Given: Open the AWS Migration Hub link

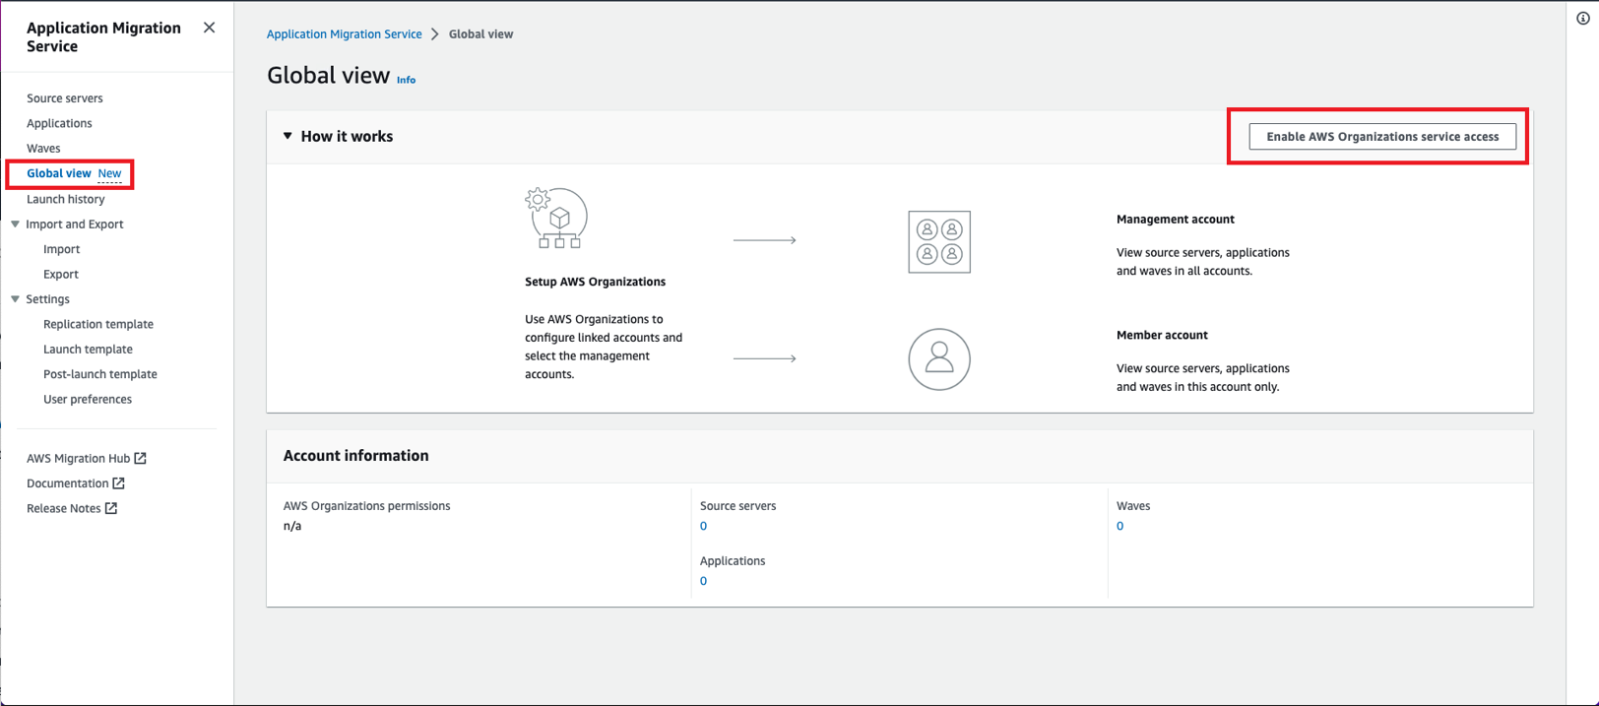Looking at the screenshot, I should click(x=79, y=459).
